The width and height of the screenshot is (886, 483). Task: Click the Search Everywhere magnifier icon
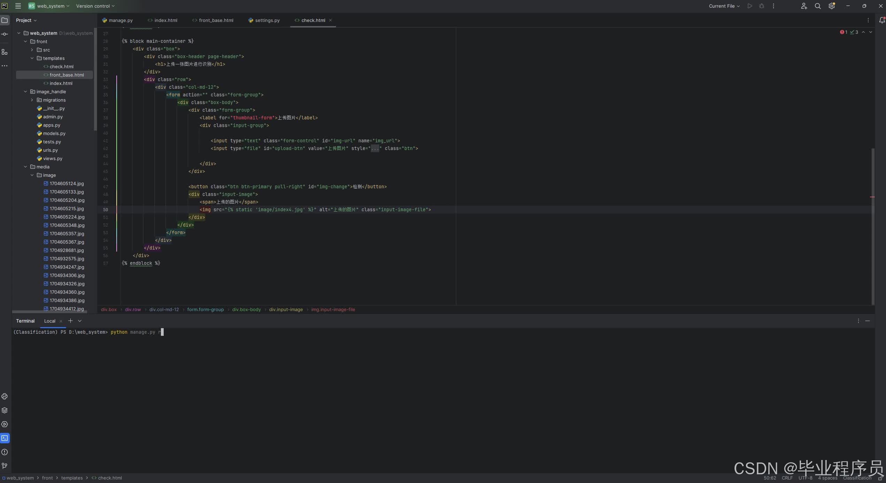point(817,6)
